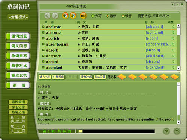The width and height of the screenshot is (187, 140).
Task: Open the 逐词浏览 word browsing mode
Action: [x=18, y=36]
